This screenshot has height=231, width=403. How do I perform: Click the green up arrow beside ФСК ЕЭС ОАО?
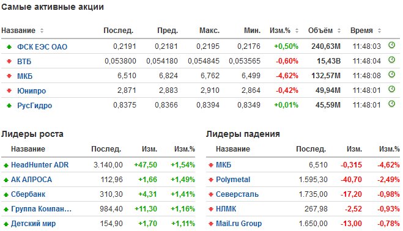pos(9,47)
